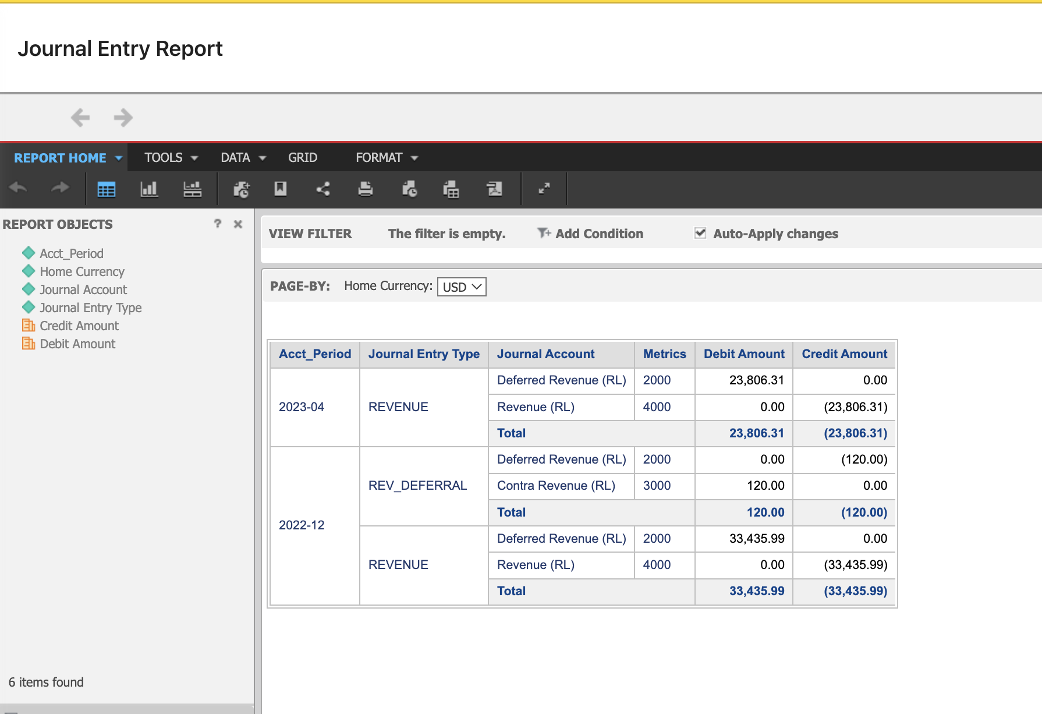Click Contra Revenue (RL) account cell
Viewport: 1042px width, 714px height.
tap(561, 486)
